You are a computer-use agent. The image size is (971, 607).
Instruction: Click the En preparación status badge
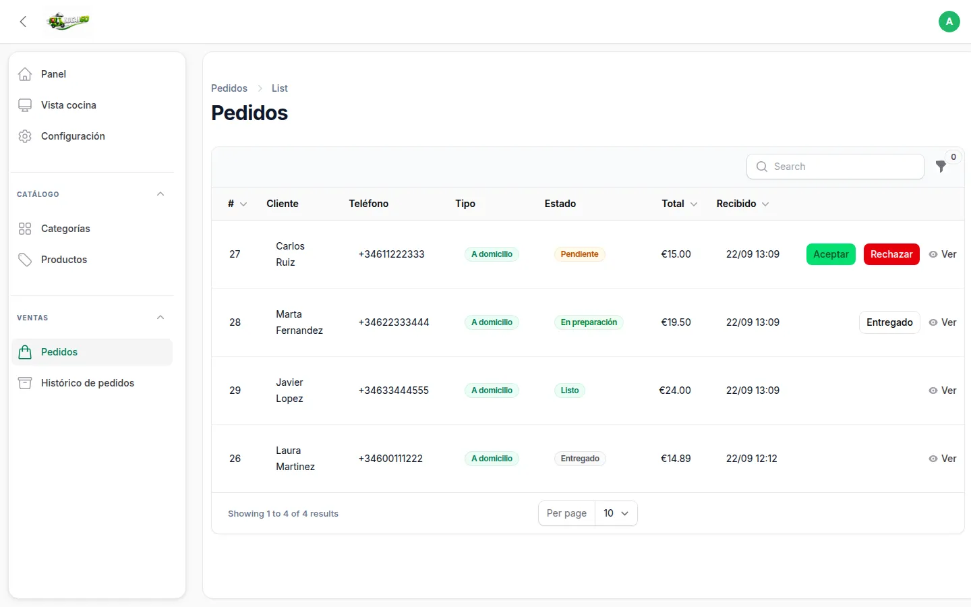coord(589,322)
